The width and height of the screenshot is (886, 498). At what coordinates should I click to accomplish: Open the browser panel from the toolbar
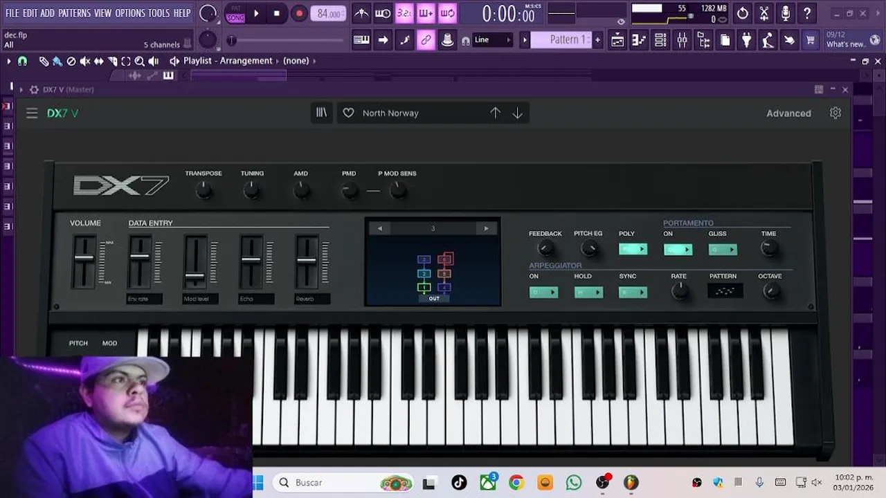coord(703,40)
